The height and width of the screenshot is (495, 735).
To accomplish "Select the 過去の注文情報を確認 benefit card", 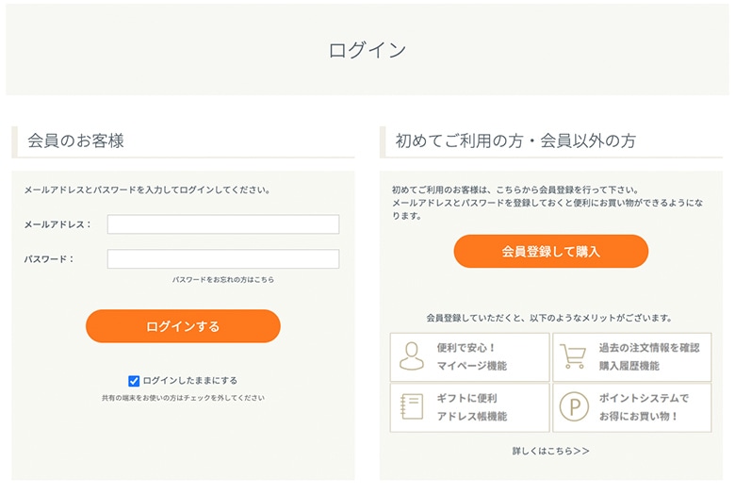I will tap(632, 357).
